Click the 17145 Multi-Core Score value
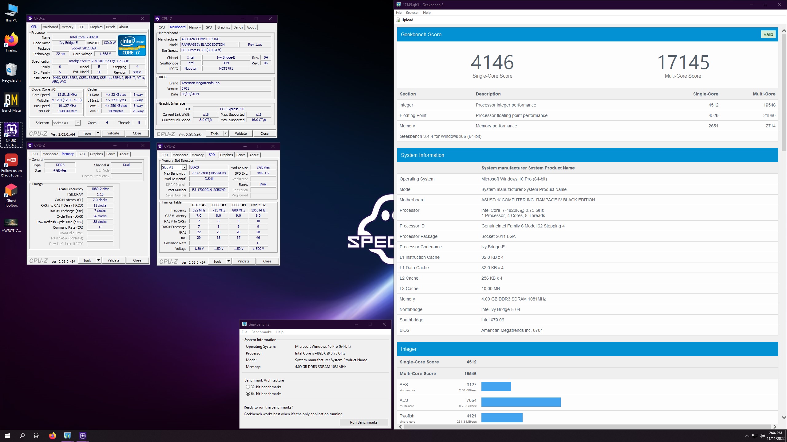This screenshot has width=787, height=442. 683,63
